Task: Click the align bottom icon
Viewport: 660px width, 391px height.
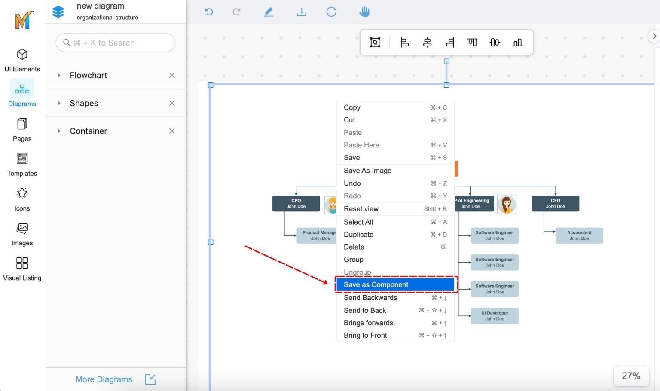Action: (x=517, y=43)
